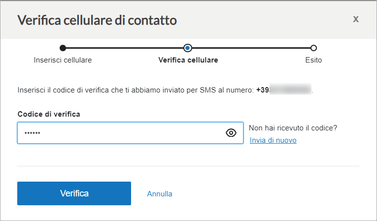377x221 pixels.
Task: Focus the Codice di verifica input field
Action: (130, 133)
